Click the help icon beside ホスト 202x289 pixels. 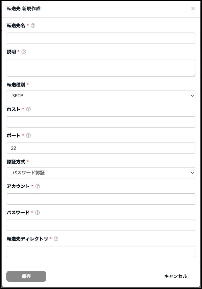[28, 109]
